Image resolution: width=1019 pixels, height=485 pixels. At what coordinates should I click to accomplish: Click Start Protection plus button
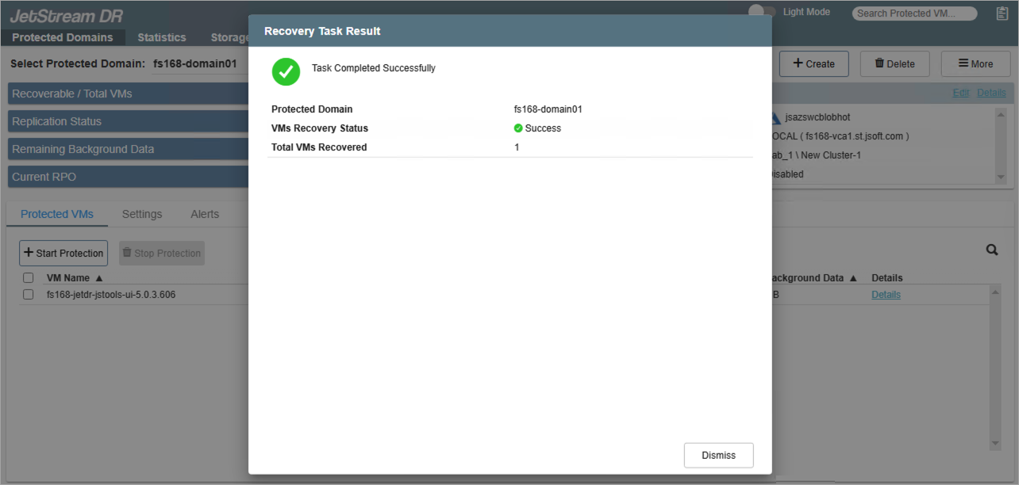[63, 253]
